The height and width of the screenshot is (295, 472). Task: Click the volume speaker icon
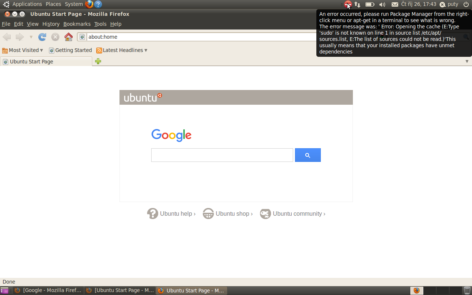(382, 4)
